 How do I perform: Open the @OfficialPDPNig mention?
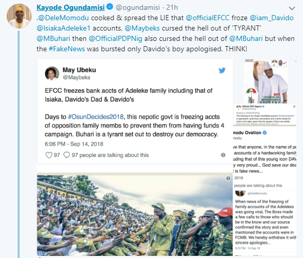(115, 38)
